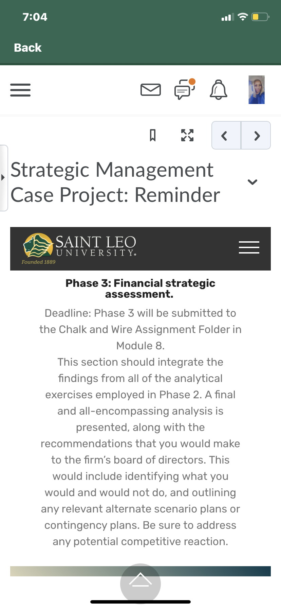Open the chat updates speech bubble icon
This screenshot has width=281, height=609.
[185, 89]
